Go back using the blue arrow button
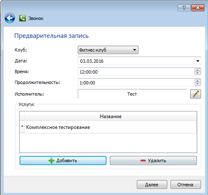The width and height of the screenshot is (208, 195). [x=10, y=18]
